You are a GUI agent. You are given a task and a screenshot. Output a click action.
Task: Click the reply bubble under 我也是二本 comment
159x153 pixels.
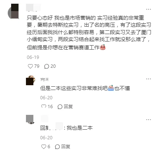click(57, 147)
